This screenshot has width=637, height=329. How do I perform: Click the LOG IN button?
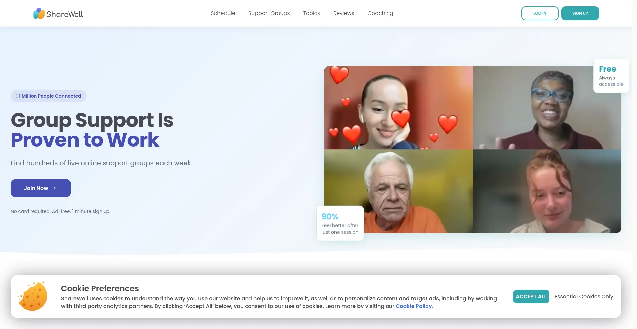(540, 13)
